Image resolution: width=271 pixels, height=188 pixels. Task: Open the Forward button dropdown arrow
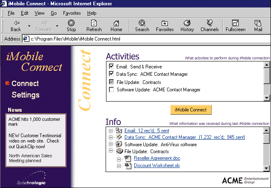(57, 26)
